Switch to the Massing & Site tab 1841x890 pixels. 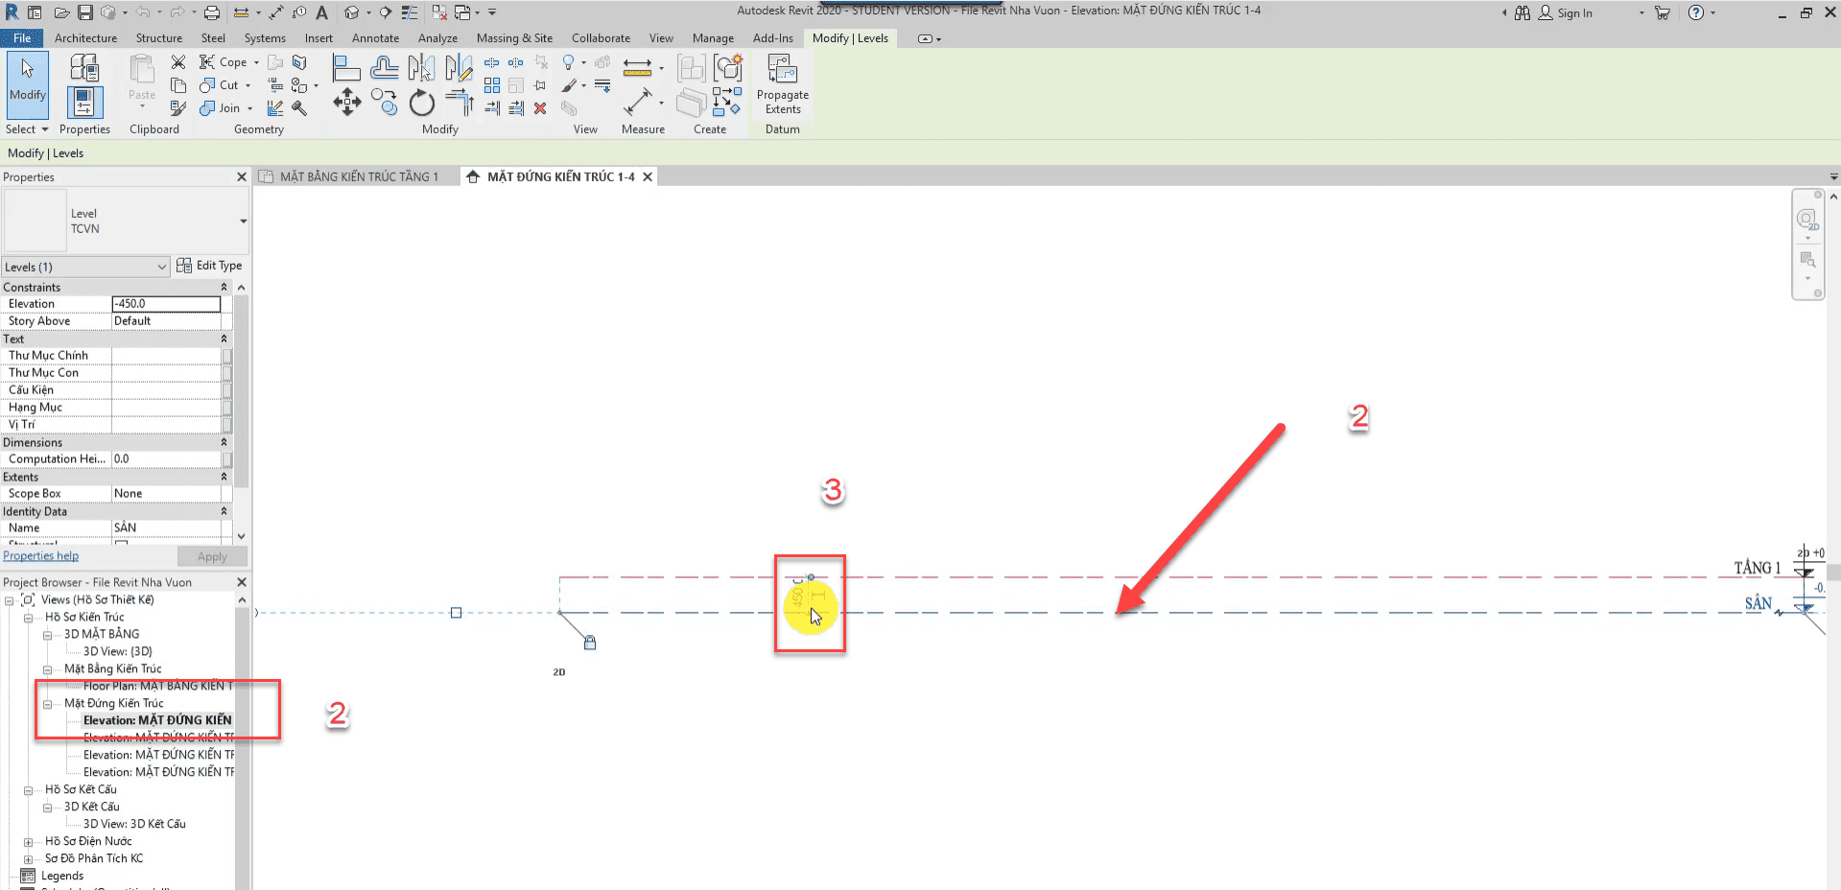click(514, 38)
